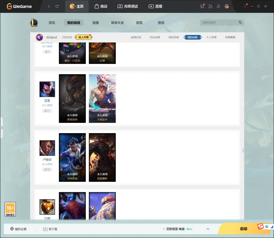Click the folder icon in the title bar
This screenshot has height=238, width=274.
click(210, 6)
